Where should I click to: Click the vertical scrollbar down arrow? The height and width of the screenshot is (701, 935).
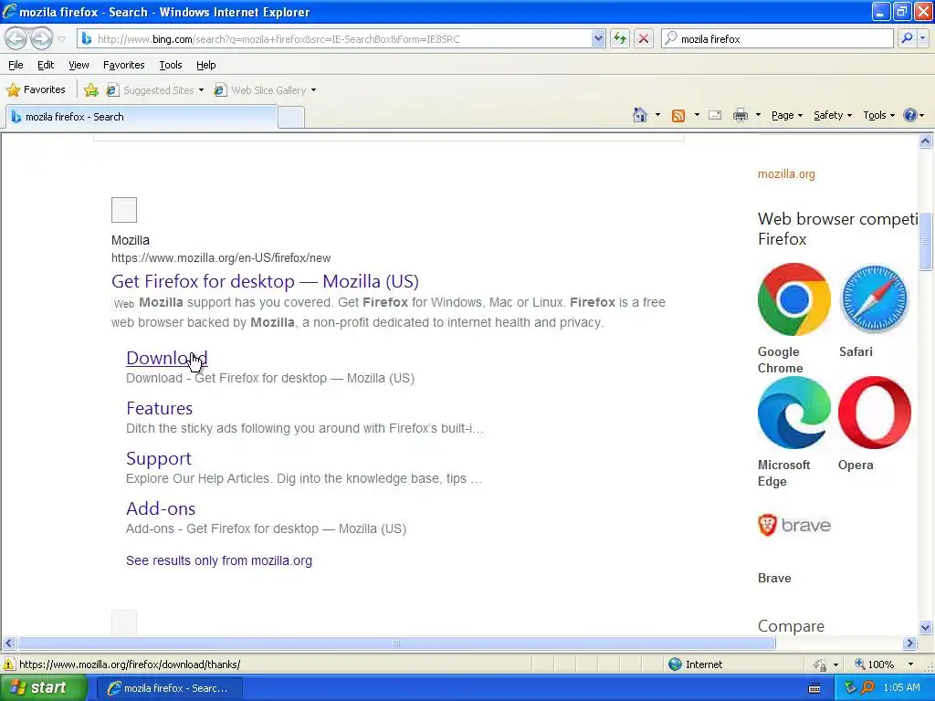coord(925,627)
